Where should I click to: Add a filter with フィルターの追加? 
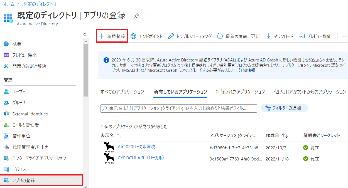pyautogui.click(x=284, y=108)
